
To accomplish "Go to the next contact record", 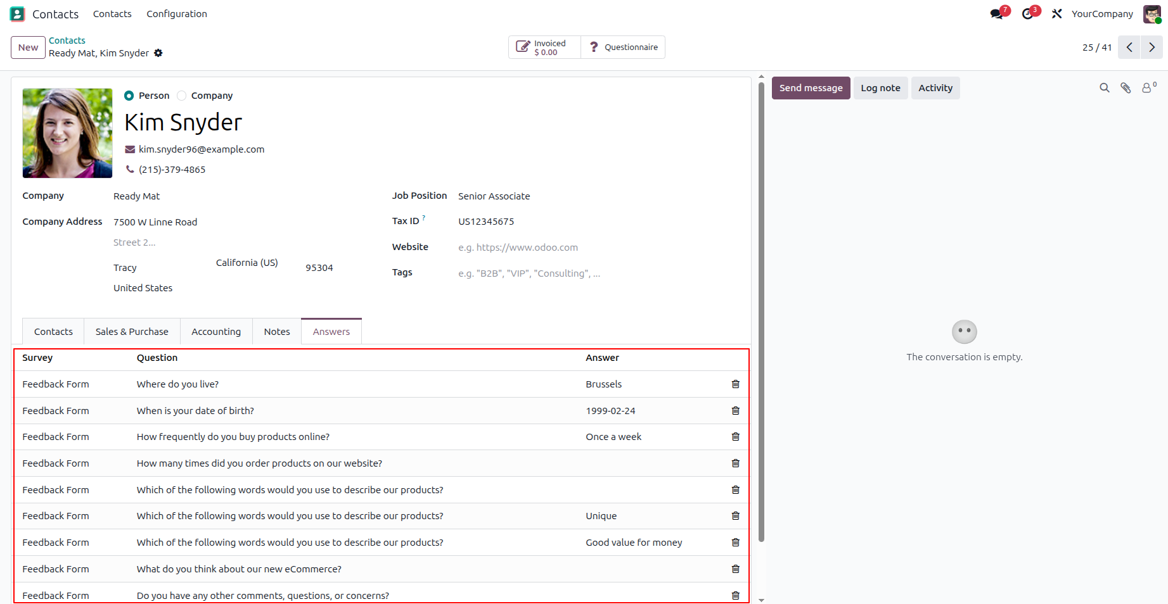I will click(x=1152, y=47).
